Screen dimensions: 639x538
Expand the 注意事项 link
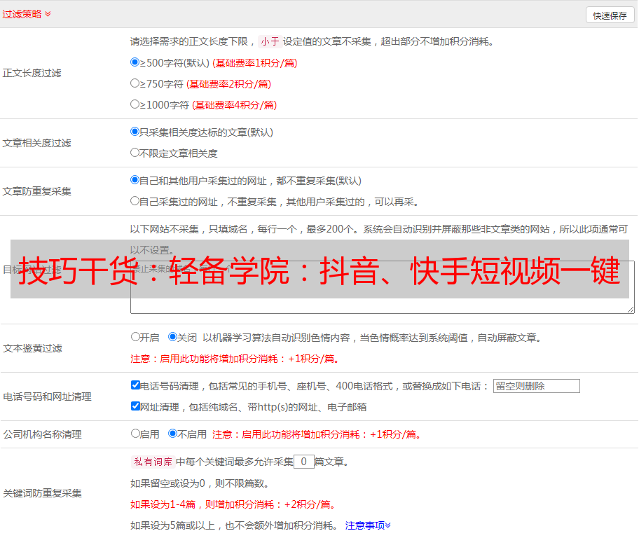(368, 525)
